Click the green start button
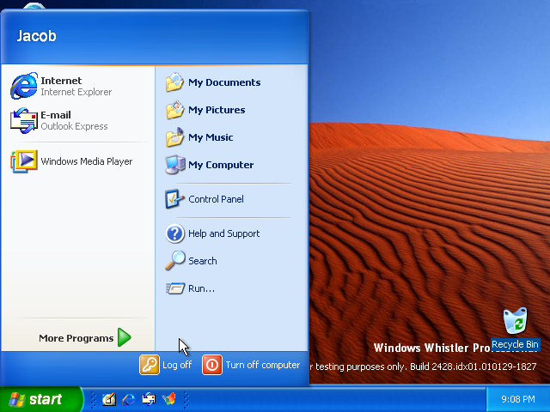 [x=41, y=399]
